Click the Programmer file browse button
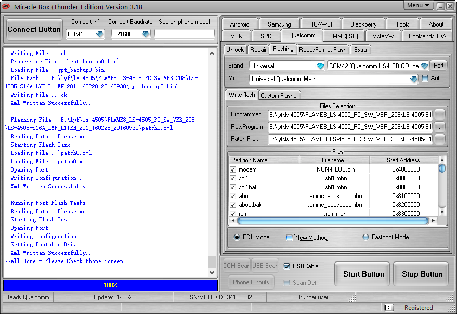Viewport: 457px width, 314px height. pos(440,114)
